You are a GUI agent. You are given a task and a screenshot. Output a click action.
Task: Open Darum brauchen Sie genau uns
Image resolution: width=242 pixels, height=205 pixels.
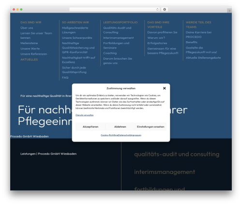coord(118,61)
